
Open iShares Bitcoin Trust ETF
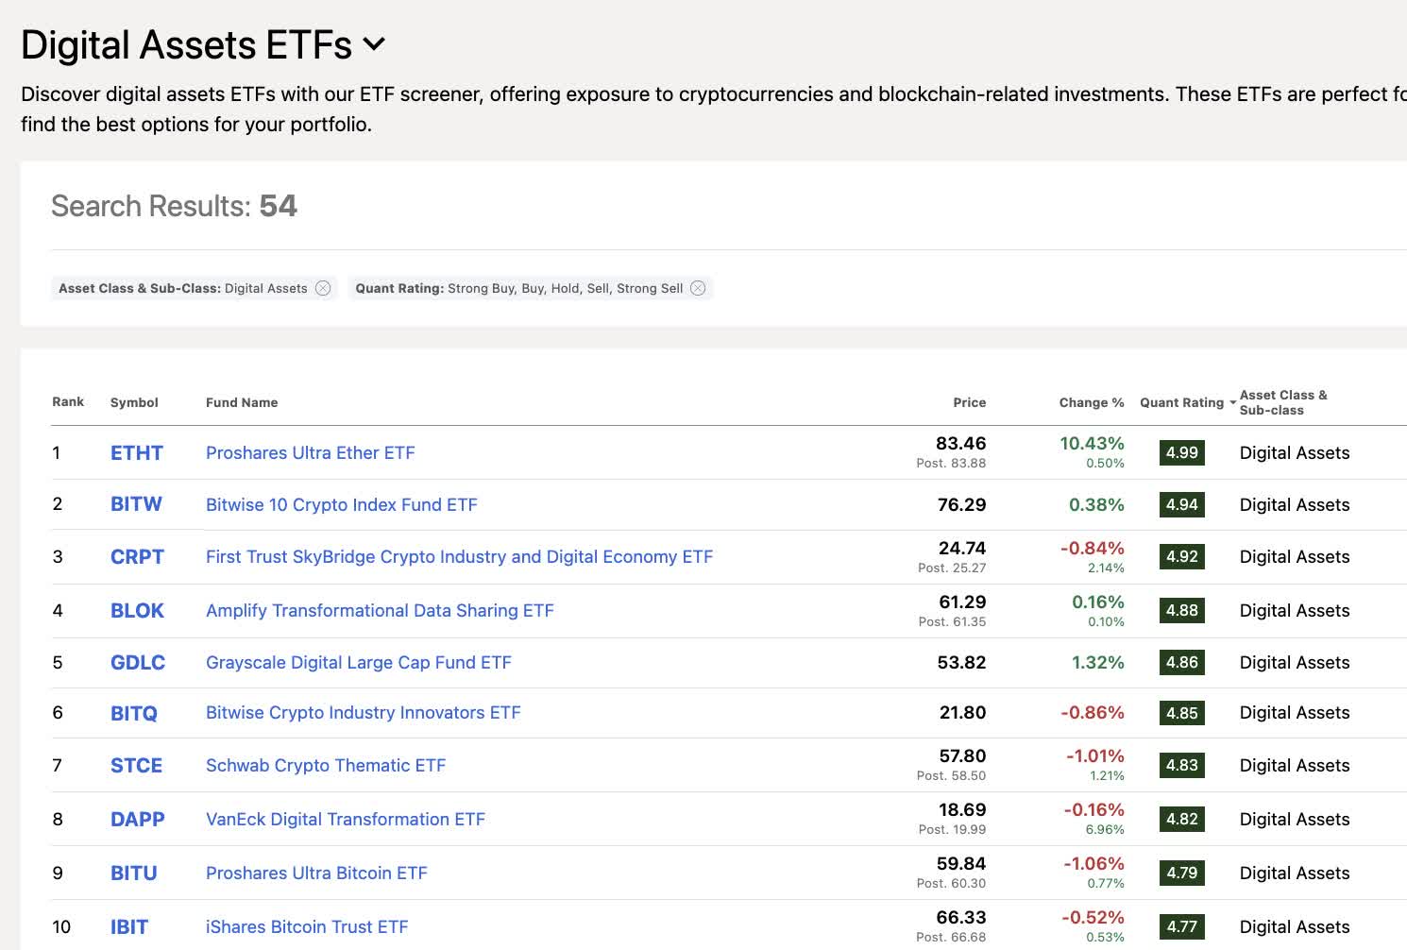(x=307, y=926)
